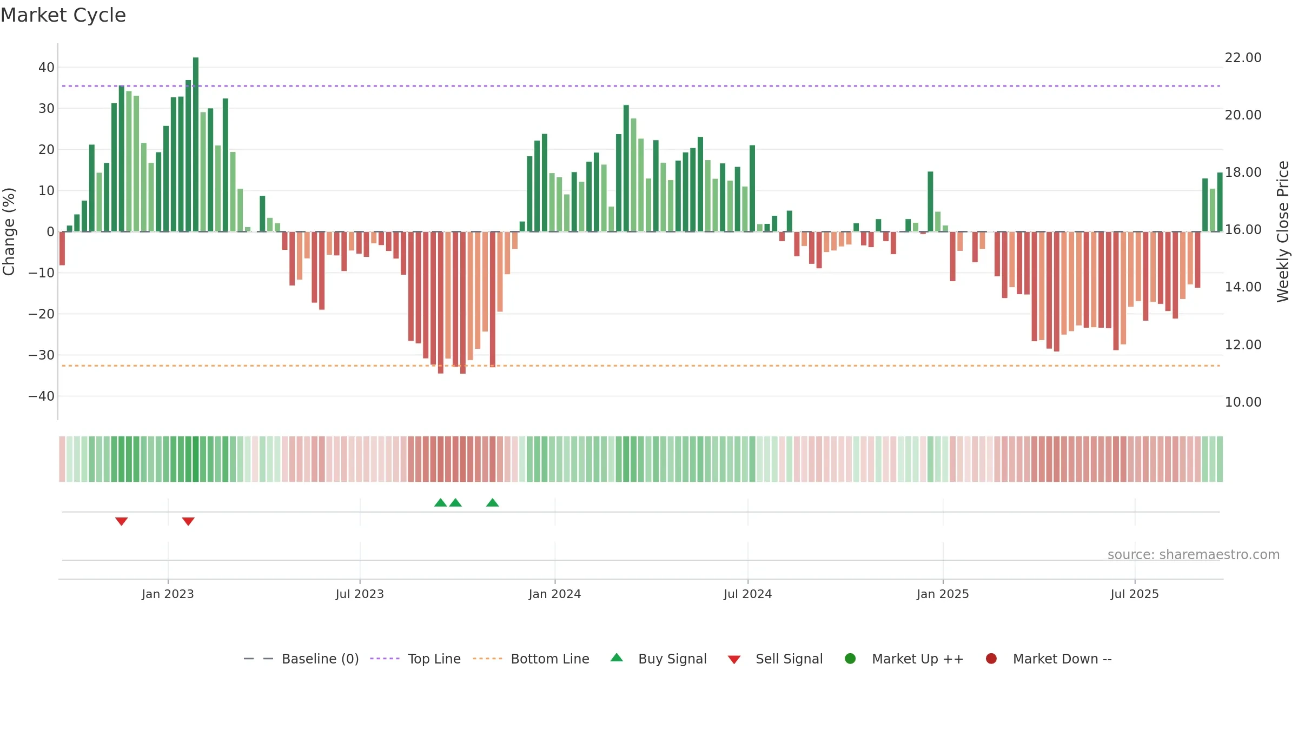Screen dimensions: 1298x730
Task: Click the Jul 2024 x-axis label
Action: pos(748,594)
